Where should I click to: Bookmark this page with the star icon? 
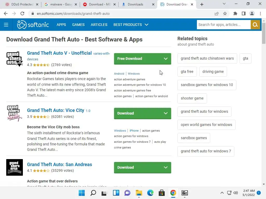(x=225, y=13)
